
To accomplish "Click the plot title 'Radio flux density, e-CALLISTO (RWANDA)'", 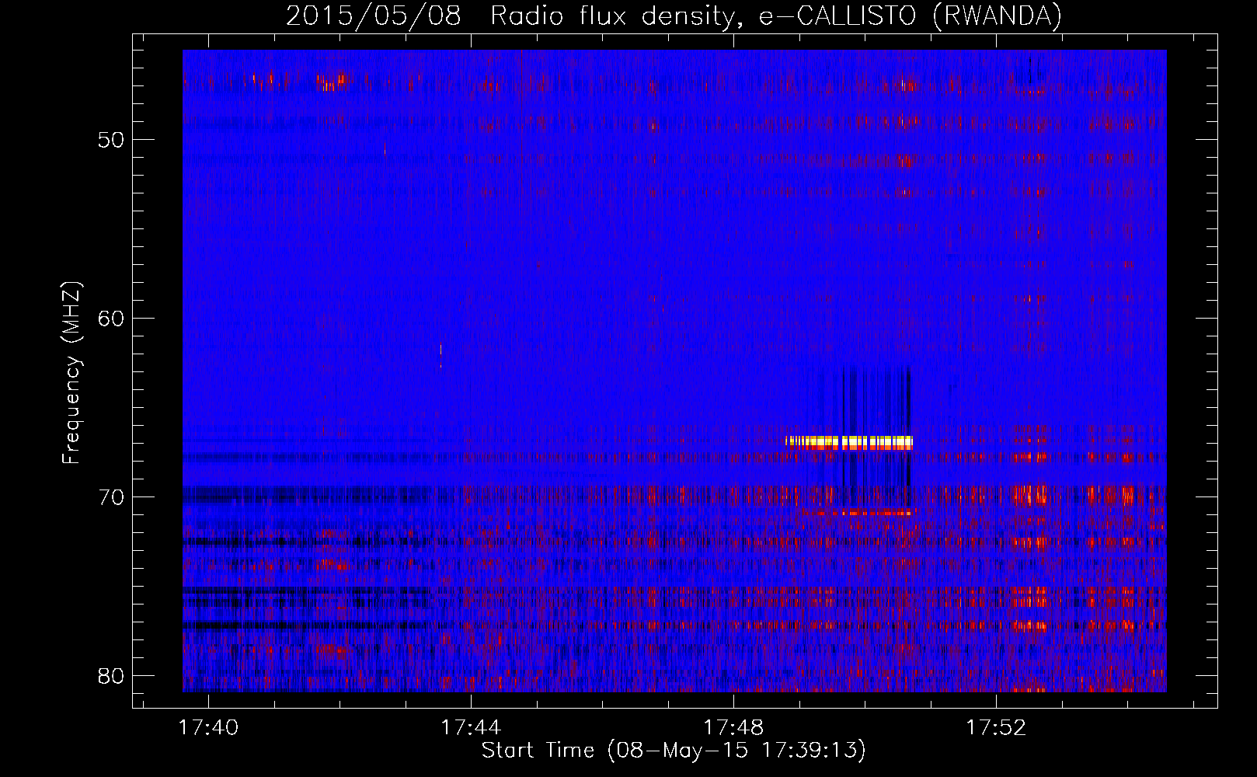I will (776, 16).
